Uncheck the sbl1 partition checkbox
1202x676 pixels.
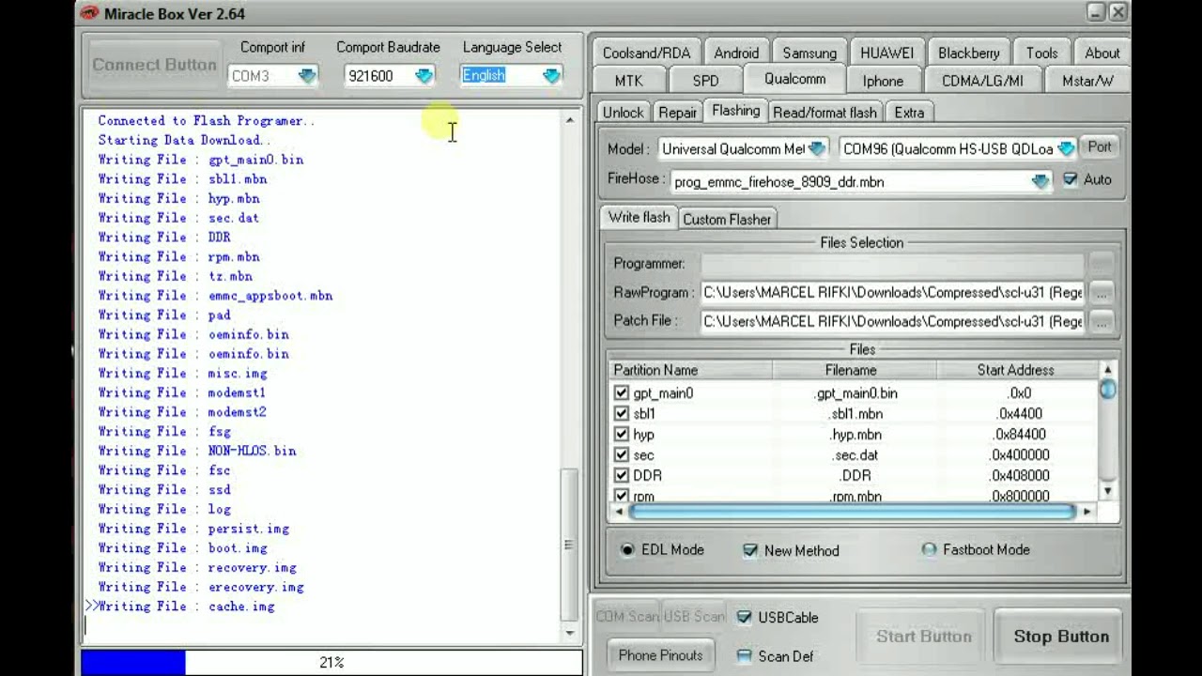[x=621, y=414]
